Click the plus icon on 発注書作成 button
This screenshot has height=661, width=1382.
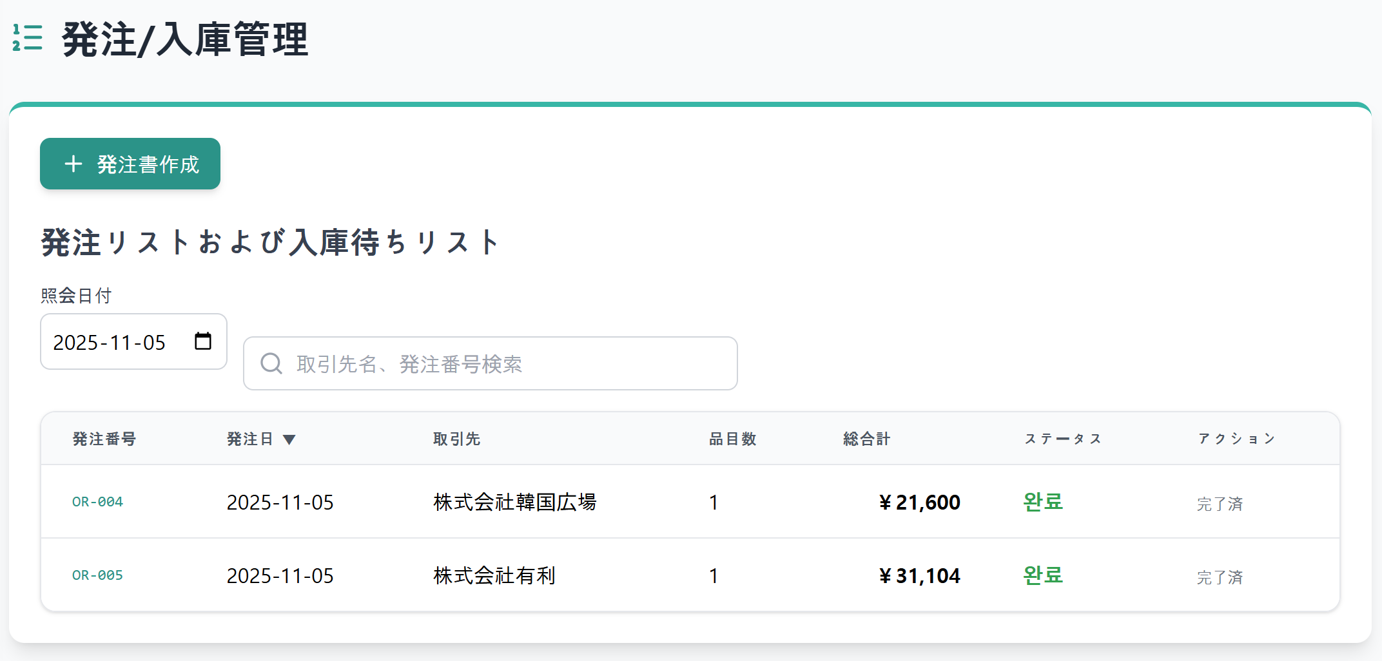click(74, 164)
